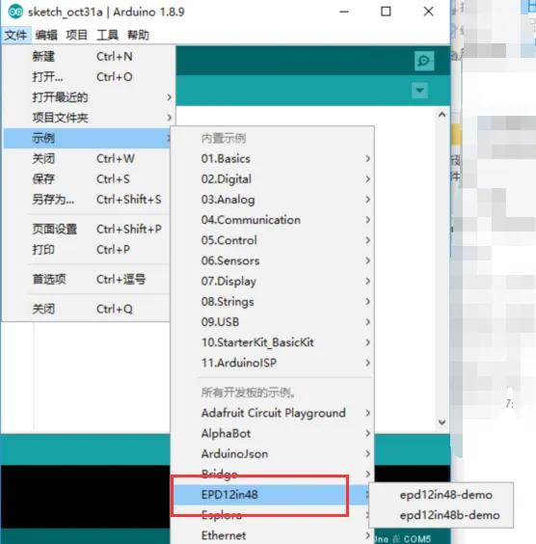The image size is (536, 544).
Task: Click the Arduino logo in title bar
Action: click(x=15, y=12)
